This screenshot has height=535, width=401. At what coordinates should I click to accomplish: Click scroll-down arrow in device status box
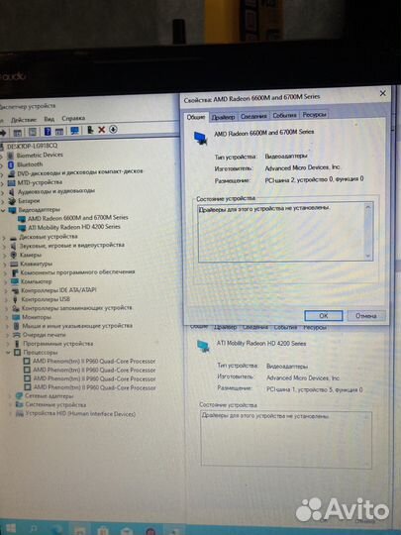368,256
